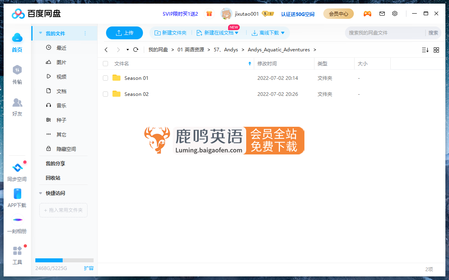Screen dimensions: 449x280
Task: Sort by 大小 column header
Action: [x=362, y=63]
